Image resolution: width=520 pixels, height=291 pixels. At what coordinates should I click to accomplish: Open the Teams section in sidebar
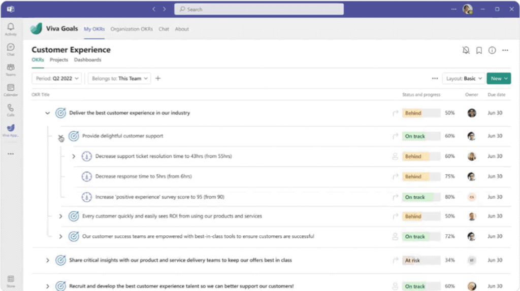pyautogui.click(x=11, y=69)
